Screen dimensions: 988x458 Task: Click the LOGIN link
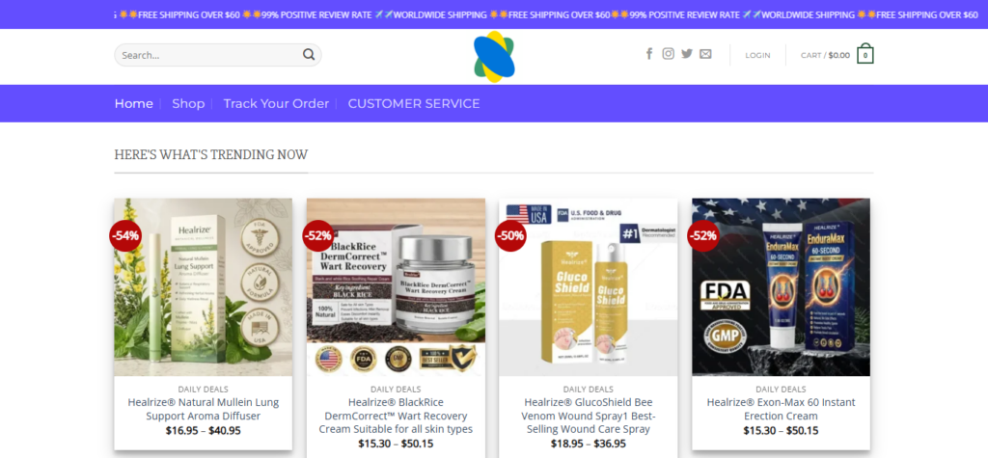(x=757, y=55)
